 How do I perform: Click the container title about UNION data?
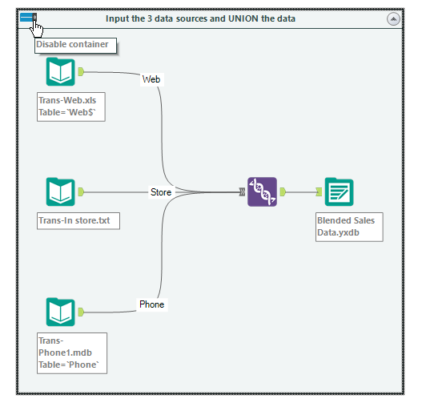coord(200,18)
